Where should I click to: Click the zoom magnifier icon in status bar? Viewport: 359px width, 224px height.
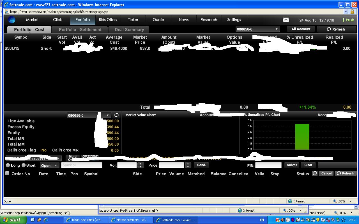335,201
